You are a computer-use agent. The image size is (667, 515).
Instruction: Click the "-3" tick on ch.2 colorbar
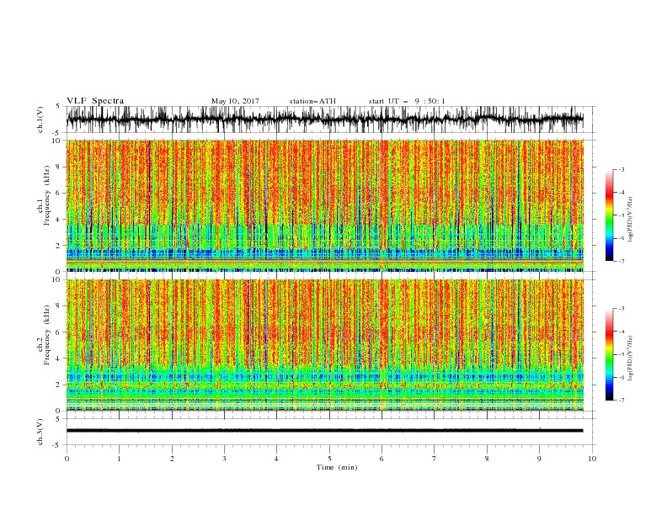pos(621,309)
